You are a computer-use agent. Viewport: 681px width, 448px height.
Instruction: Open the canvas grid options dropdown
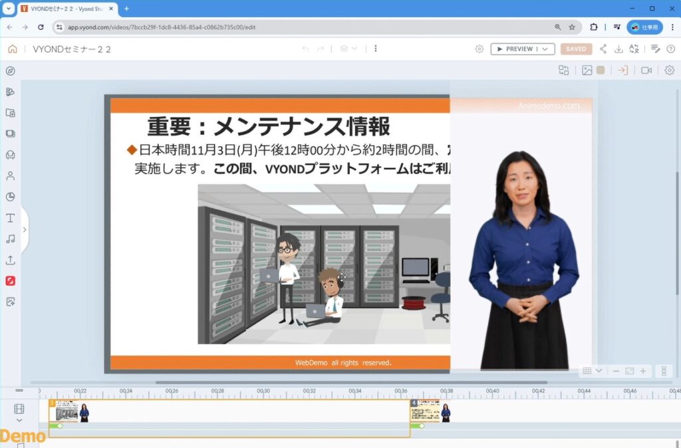pos(593,371)
